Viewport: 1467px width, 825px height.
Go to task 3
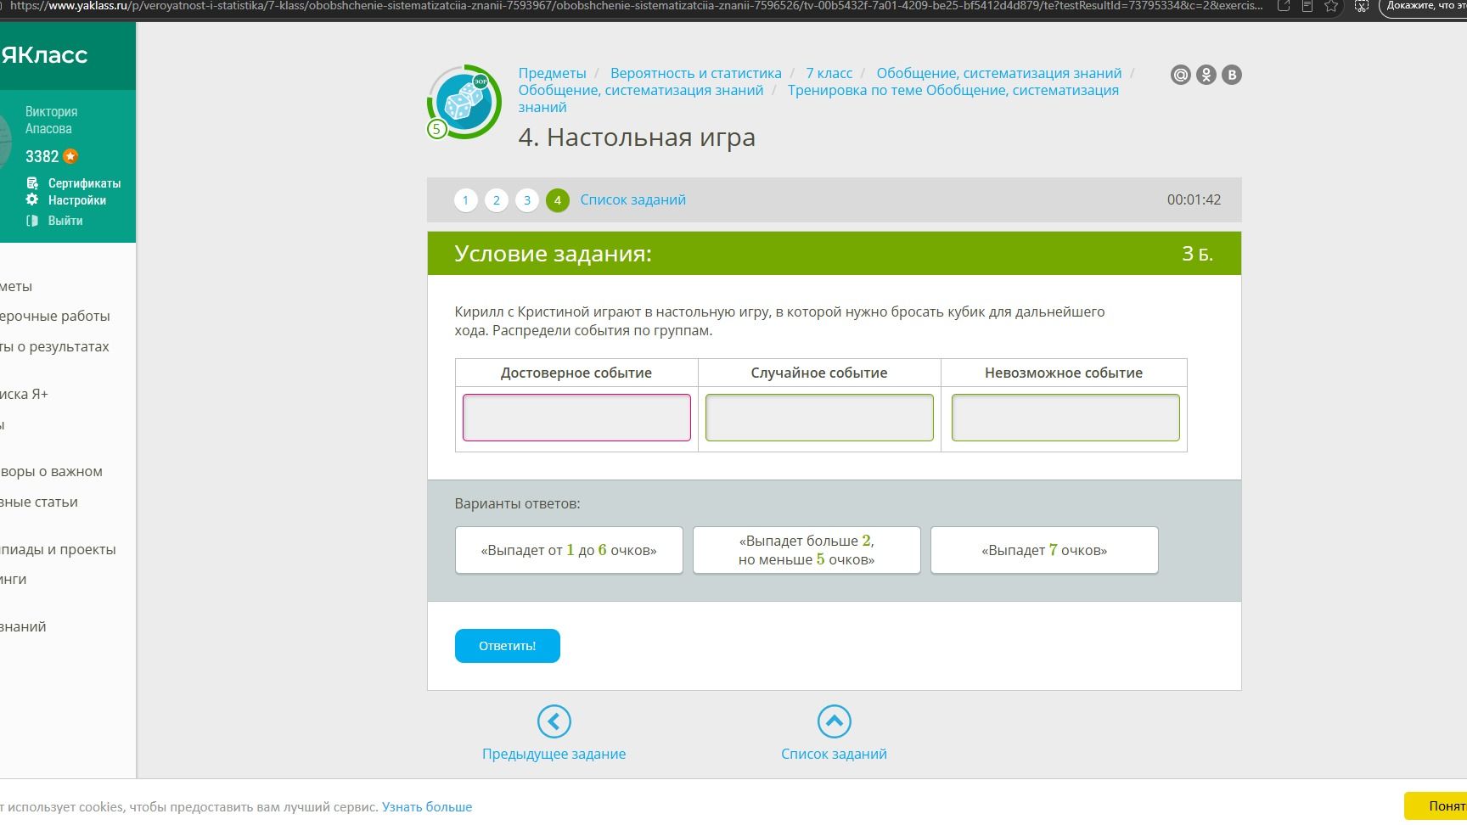526,200
